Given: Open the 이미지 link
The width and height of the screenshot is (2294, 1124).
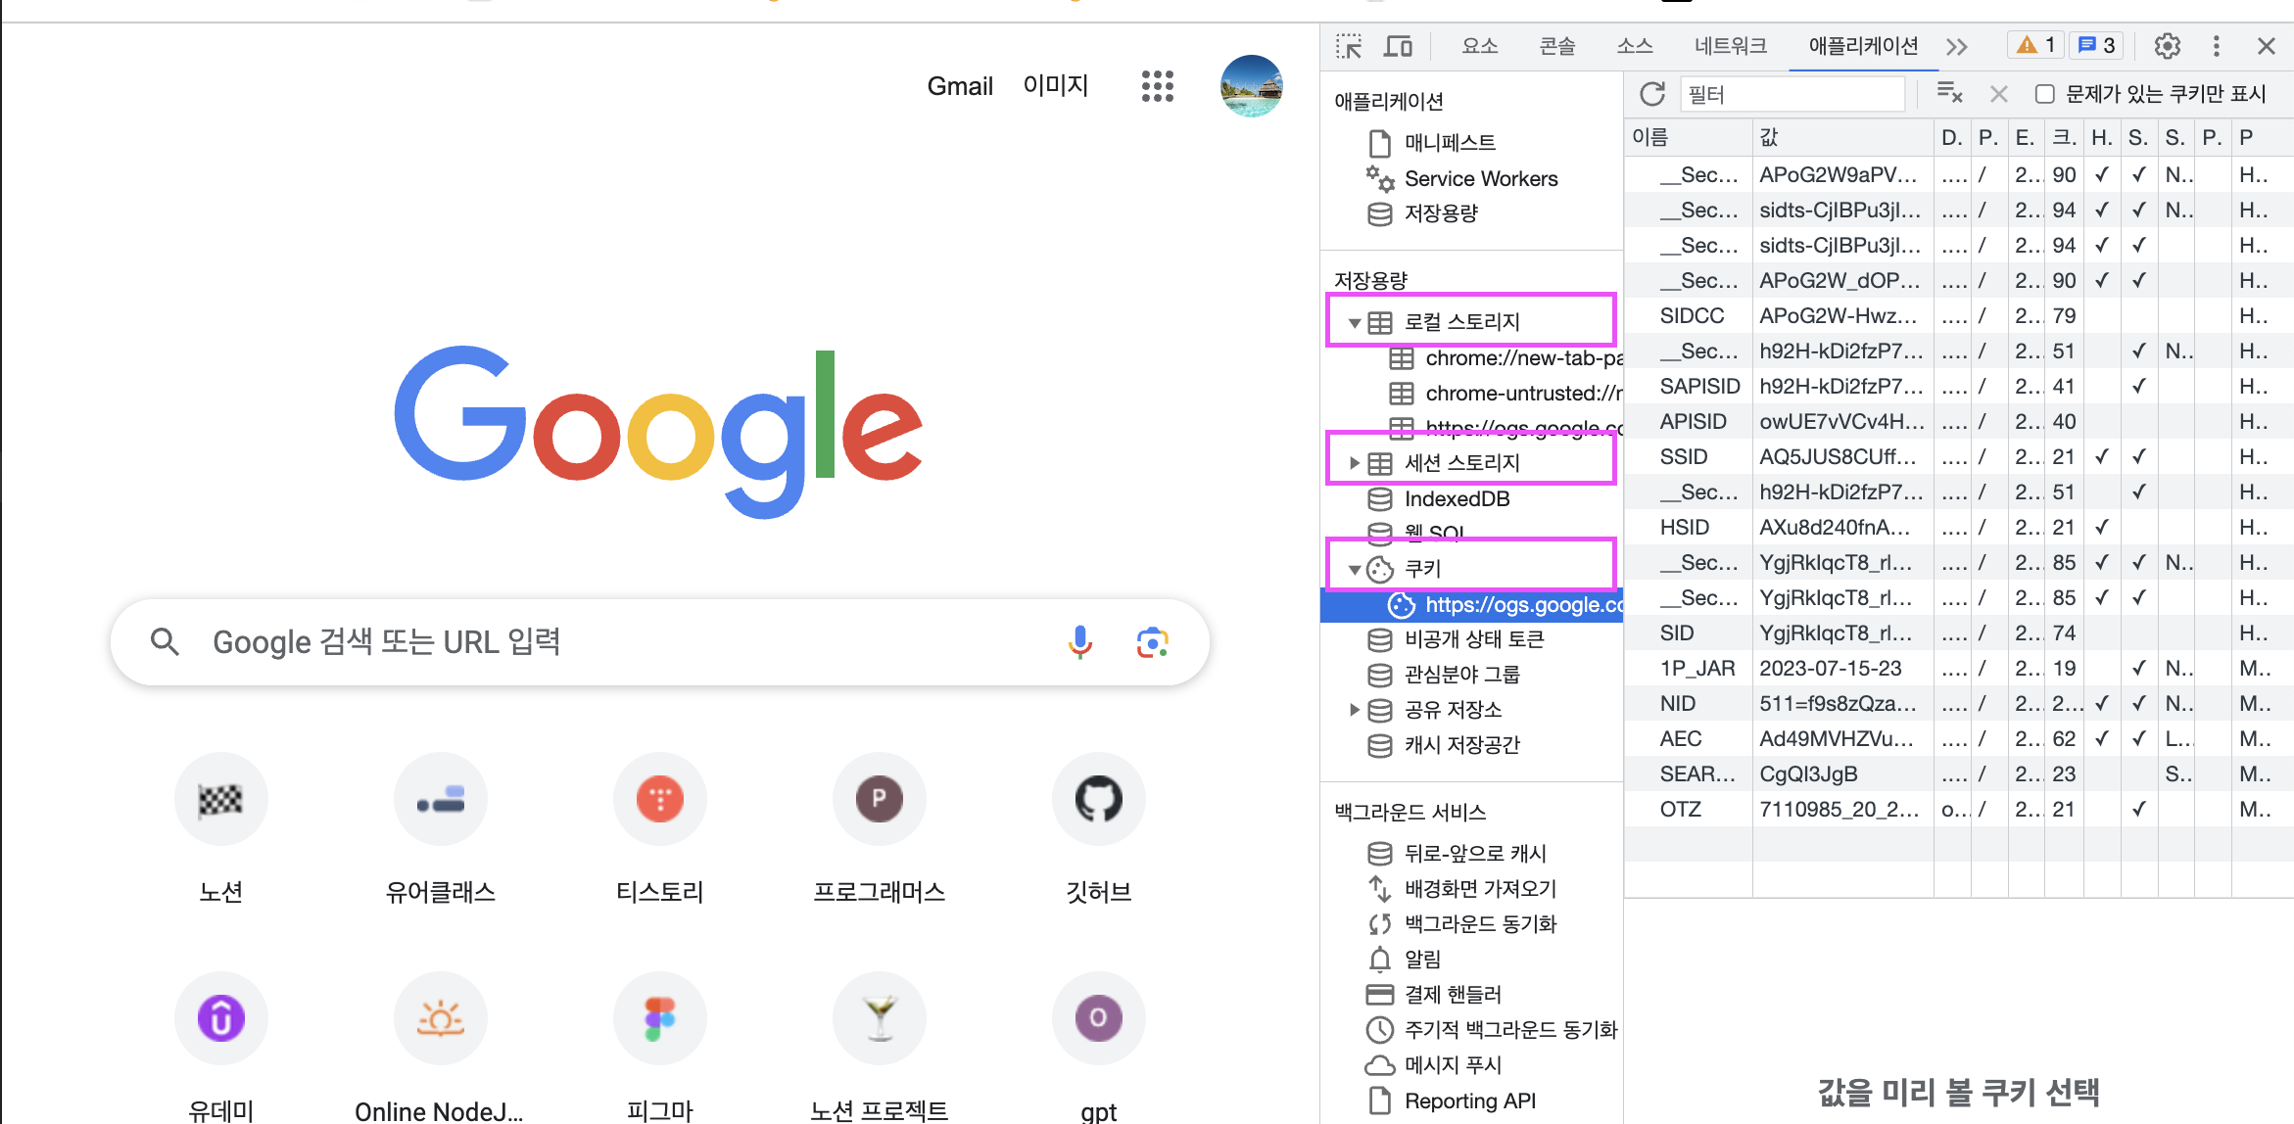Looking at the screenshot, I should (1056, 86).
